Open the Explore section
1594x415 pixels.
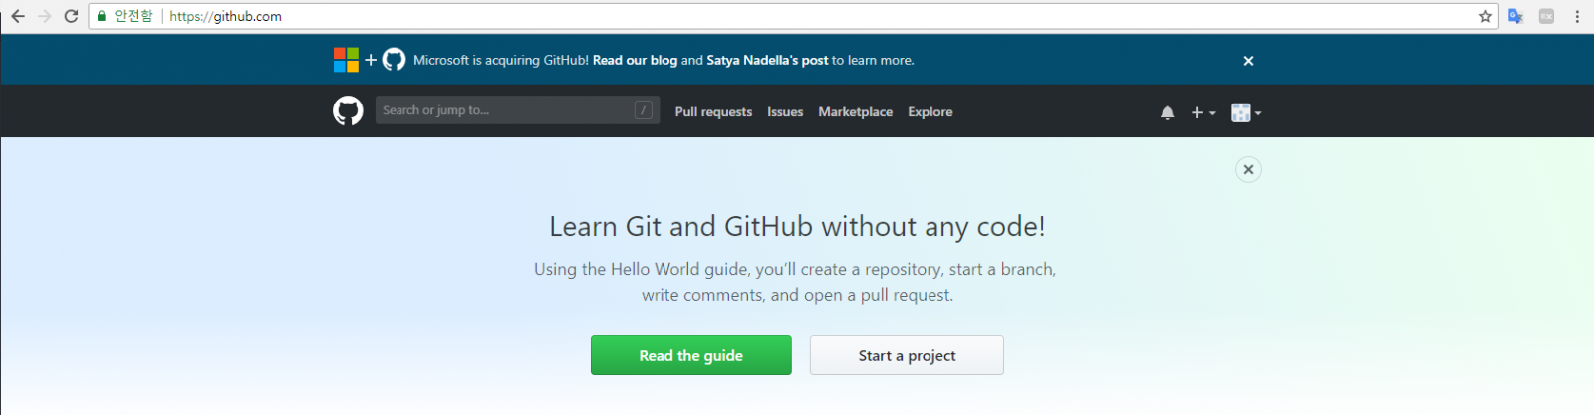tap(930, 112)
